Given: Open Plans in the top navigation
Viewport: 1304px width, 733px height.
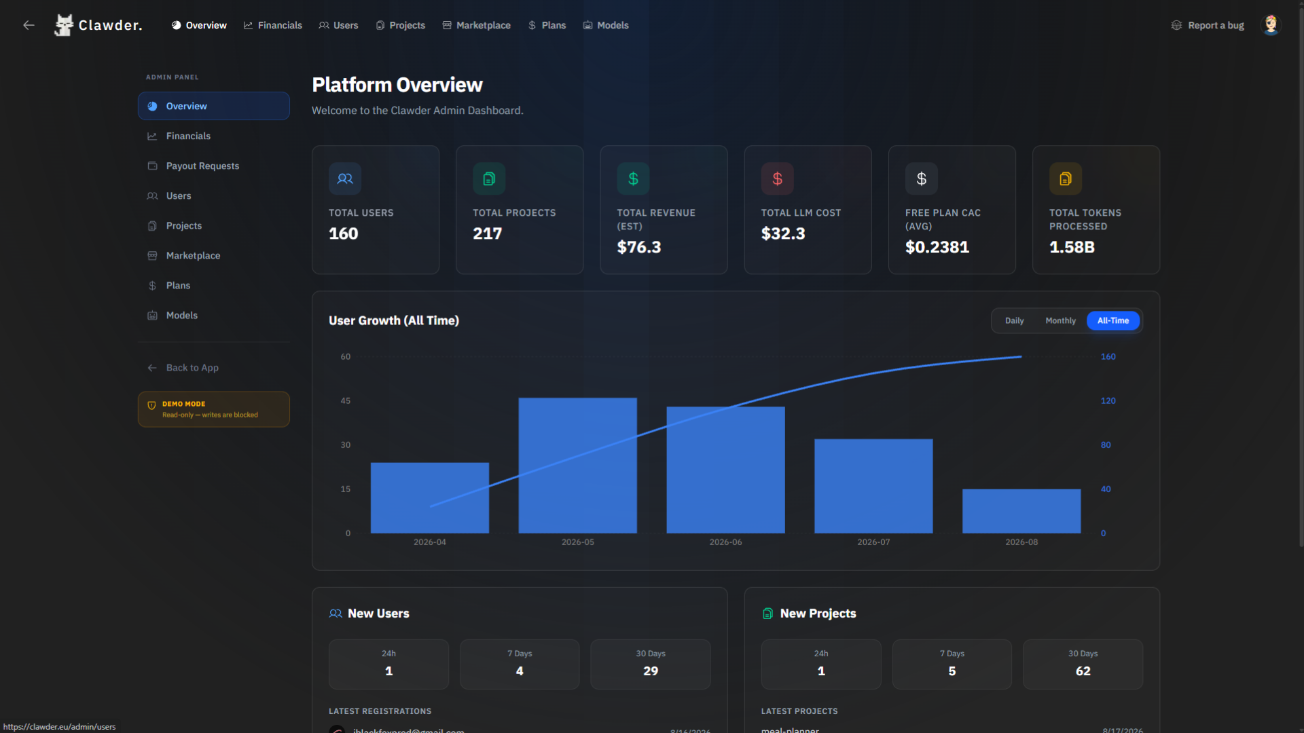Looking at the screenshot, I should tap(547, 25).
